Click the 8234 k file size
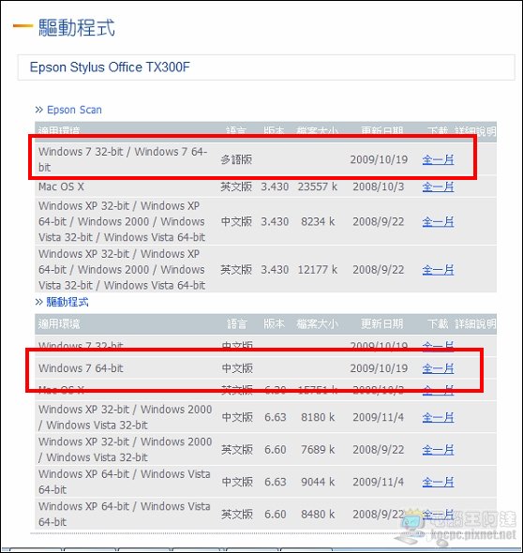 click(x=318, y=222)
